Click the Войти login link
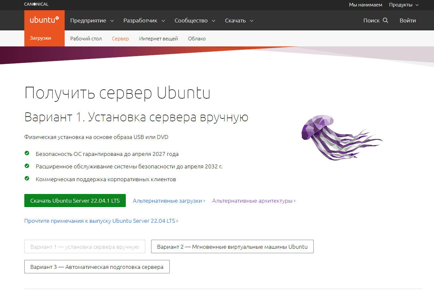 (x=408, y=20)
